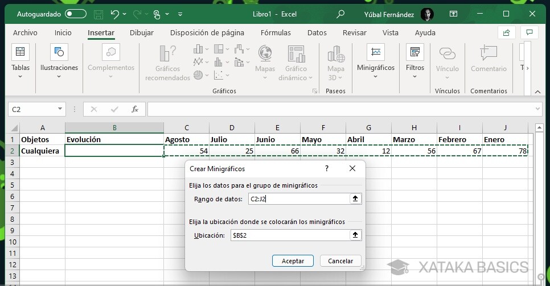Open Complementos add-ins dropdown
The width and height of the screenshot is (550, 286).
(x=111, y=61)
